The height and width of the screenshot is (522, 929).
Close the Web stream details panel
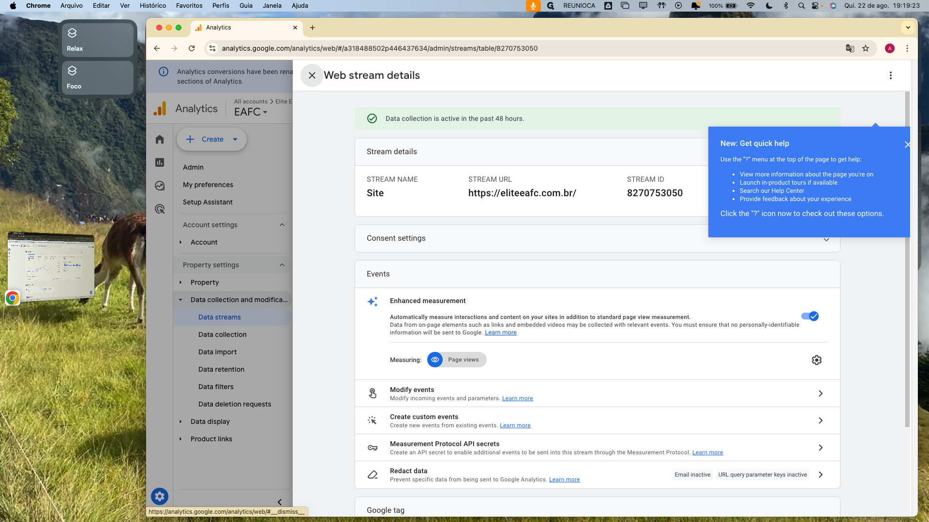pos(312,75)
